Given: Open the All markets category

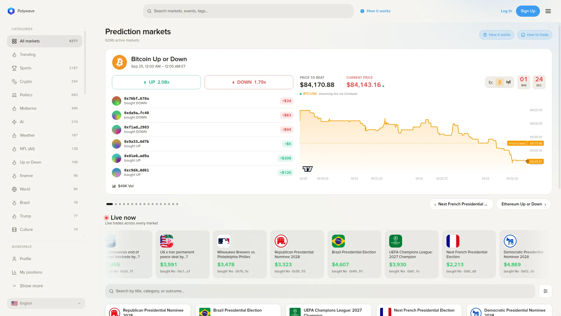Looking at the screenshot, I should tap(45, 41).
